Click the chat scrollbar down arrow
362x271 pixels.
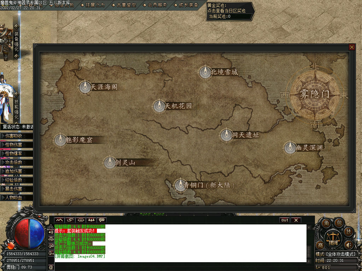tap(309, 261)
